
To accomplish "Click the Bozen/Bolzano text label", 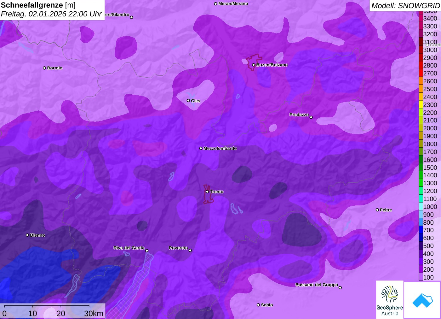I will [272, 65].
